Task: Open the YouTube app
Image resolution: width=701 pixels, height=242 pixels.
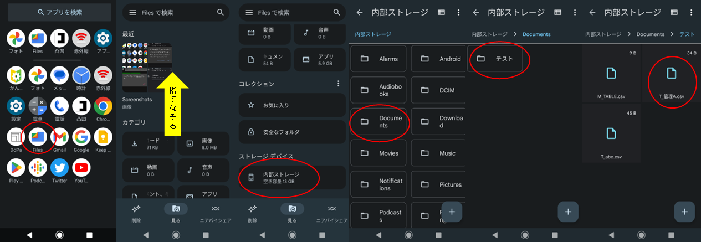Action: coord(81,168)
